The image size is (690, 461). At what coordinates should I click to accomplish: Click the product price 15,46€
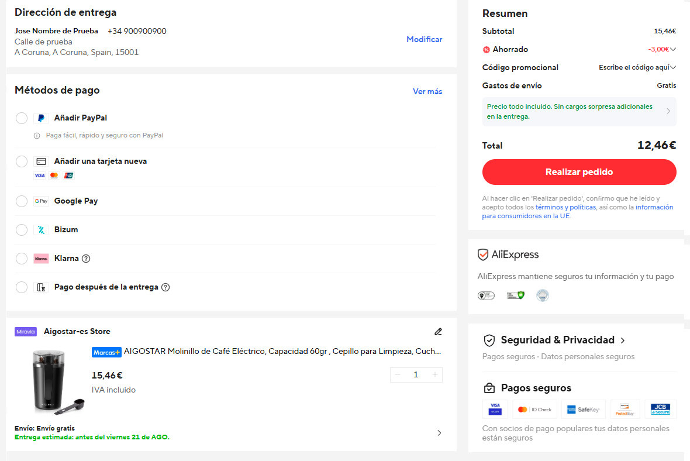(107, 376)
